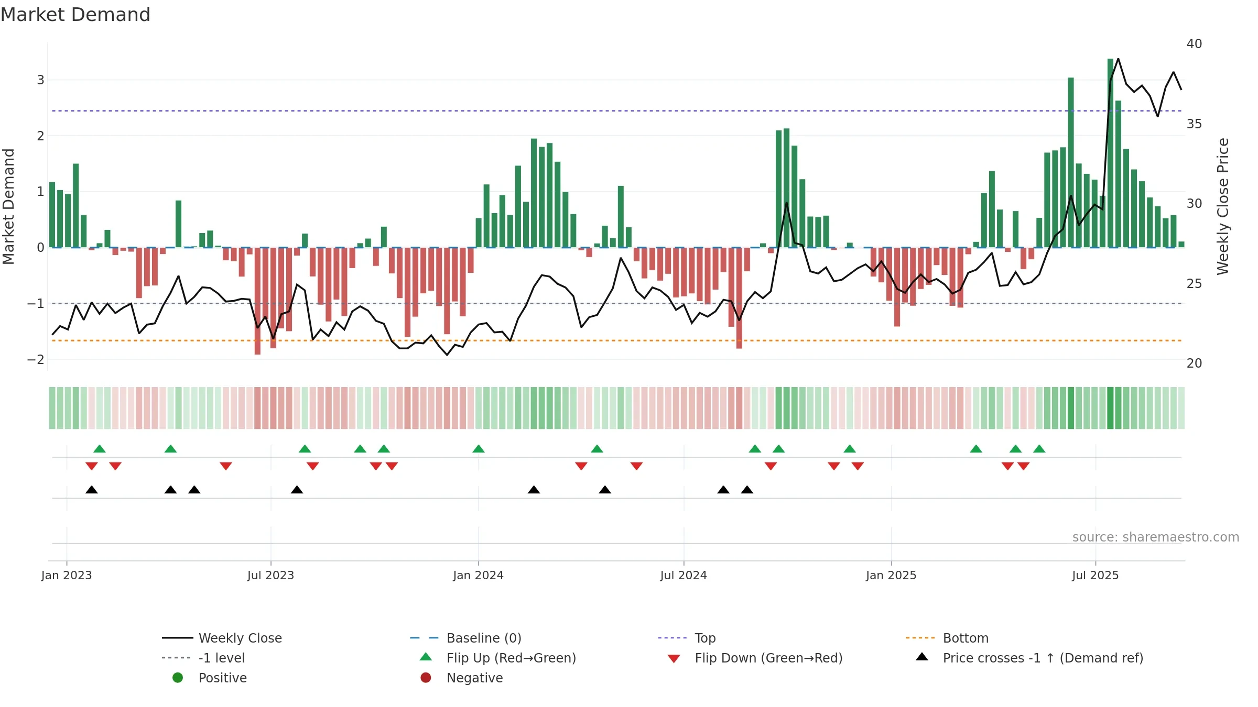Click the right-axis value 40

click(1194, 44)
